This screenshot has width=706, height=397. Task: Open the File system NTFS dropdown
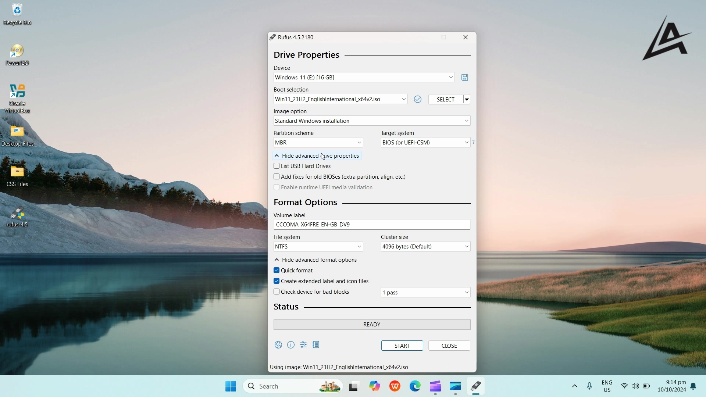pos(318,247)
